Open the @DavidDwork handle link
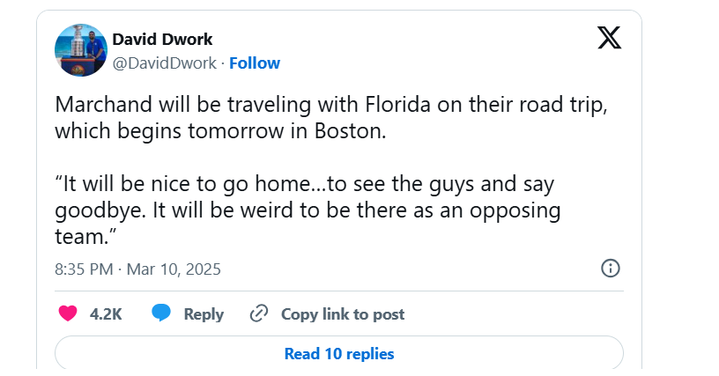Viewport: 719px width, 376px height. [165, 63]
